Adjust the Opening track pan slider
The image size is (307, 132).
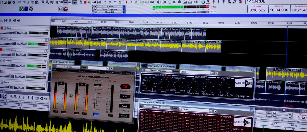click(x=21, y=44)
